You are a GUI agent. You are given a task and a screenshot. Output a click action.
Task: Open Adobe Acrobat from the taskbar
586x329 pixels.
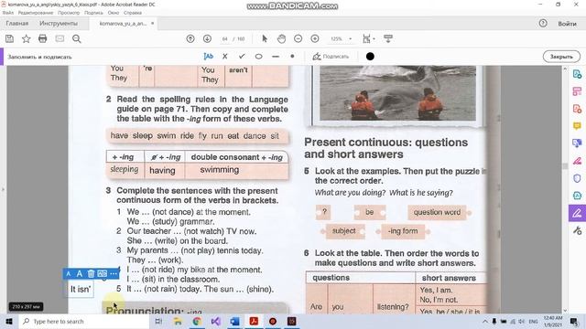[254, 321]
